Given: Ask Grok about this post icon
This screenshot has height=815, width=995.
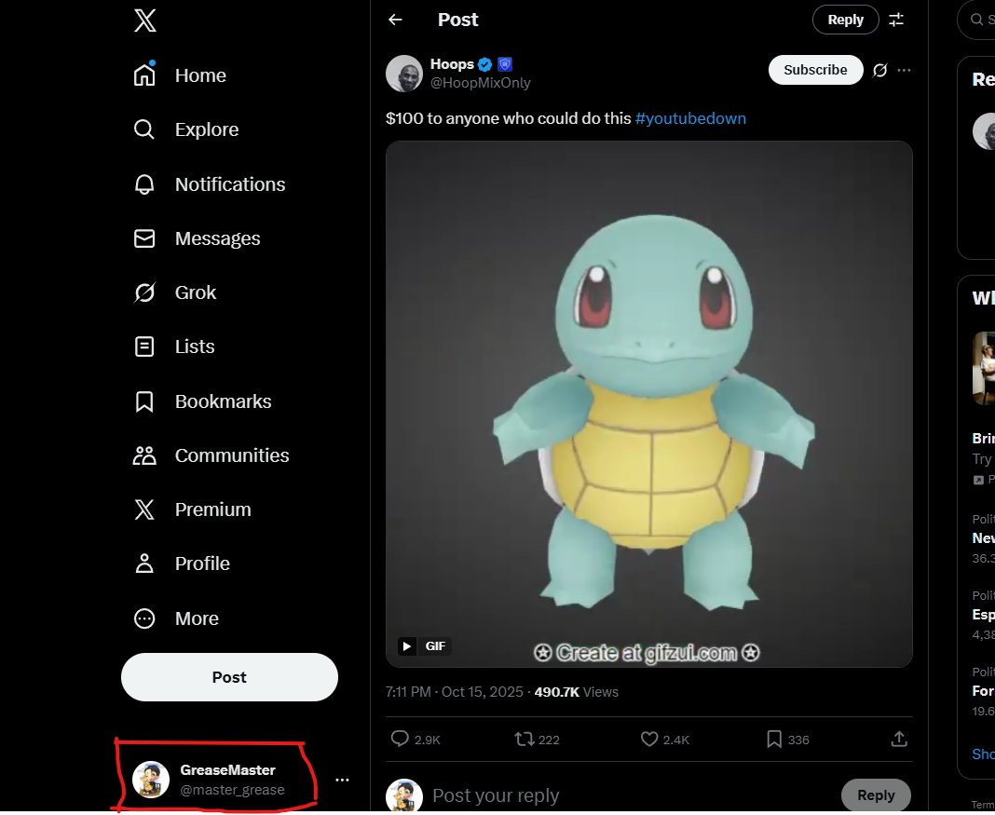Looking at the screenshot, I should pos(879,70).
